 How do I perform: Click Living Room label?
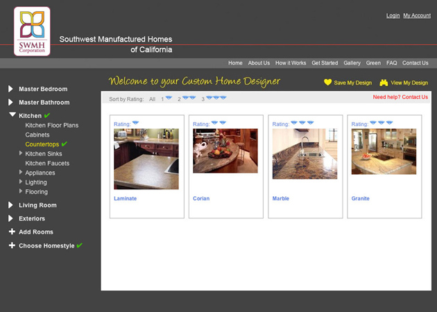pos(37,205)
